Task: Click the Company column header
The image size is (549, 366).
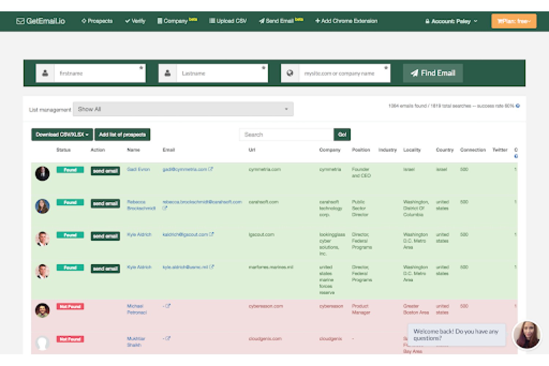Action: pos(330,150)
